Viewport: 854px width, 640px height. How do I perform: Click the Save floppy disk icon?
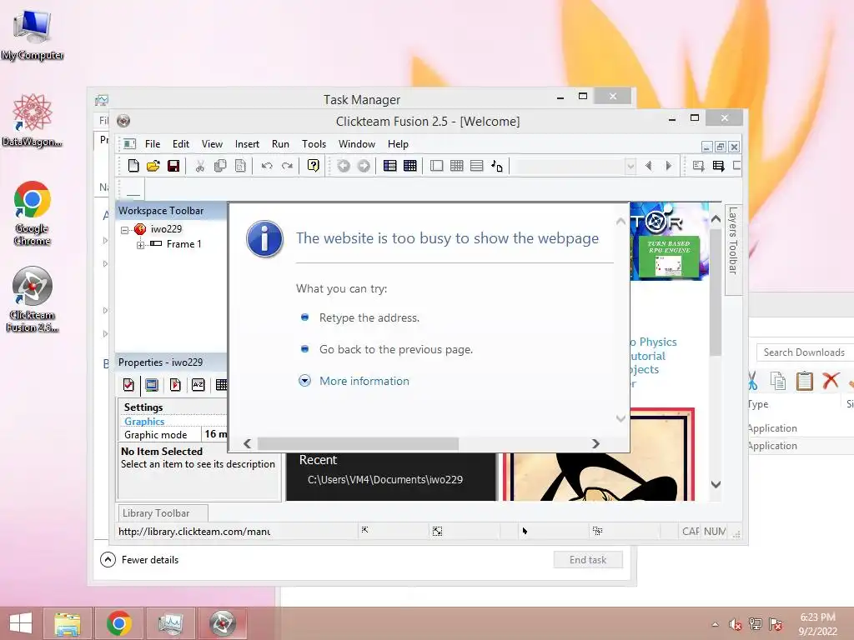coord(173,166)
